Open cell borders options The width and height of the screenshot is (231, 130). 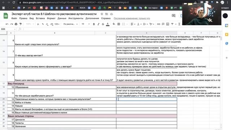point(119,24)
